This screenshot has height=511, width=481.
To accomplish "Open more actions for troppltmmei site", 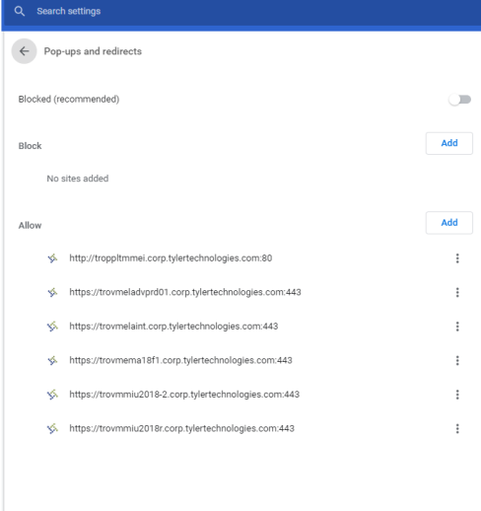I will 457,258.
